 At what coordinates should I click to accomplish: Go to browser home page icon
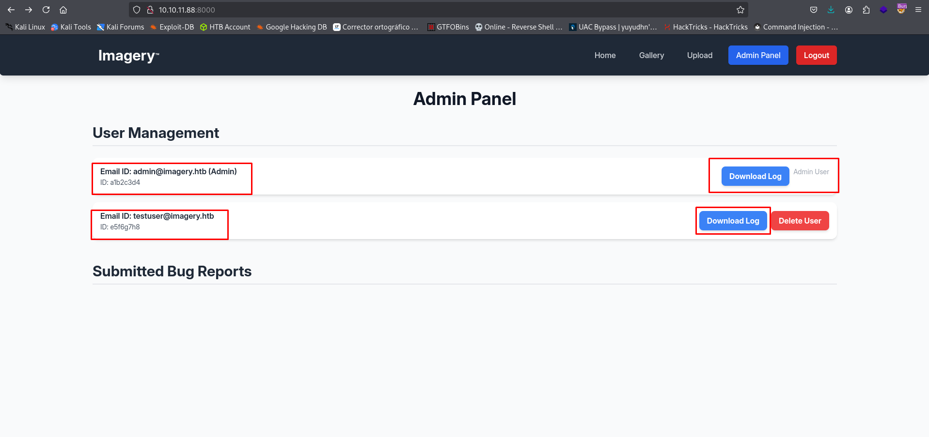[x=63, y=10]
